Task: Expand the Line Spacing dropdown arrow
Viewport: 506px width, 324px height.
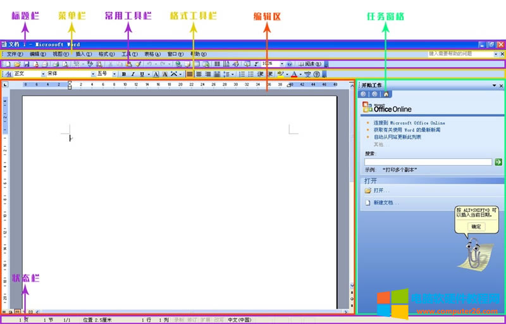Action: pos(233,74)
